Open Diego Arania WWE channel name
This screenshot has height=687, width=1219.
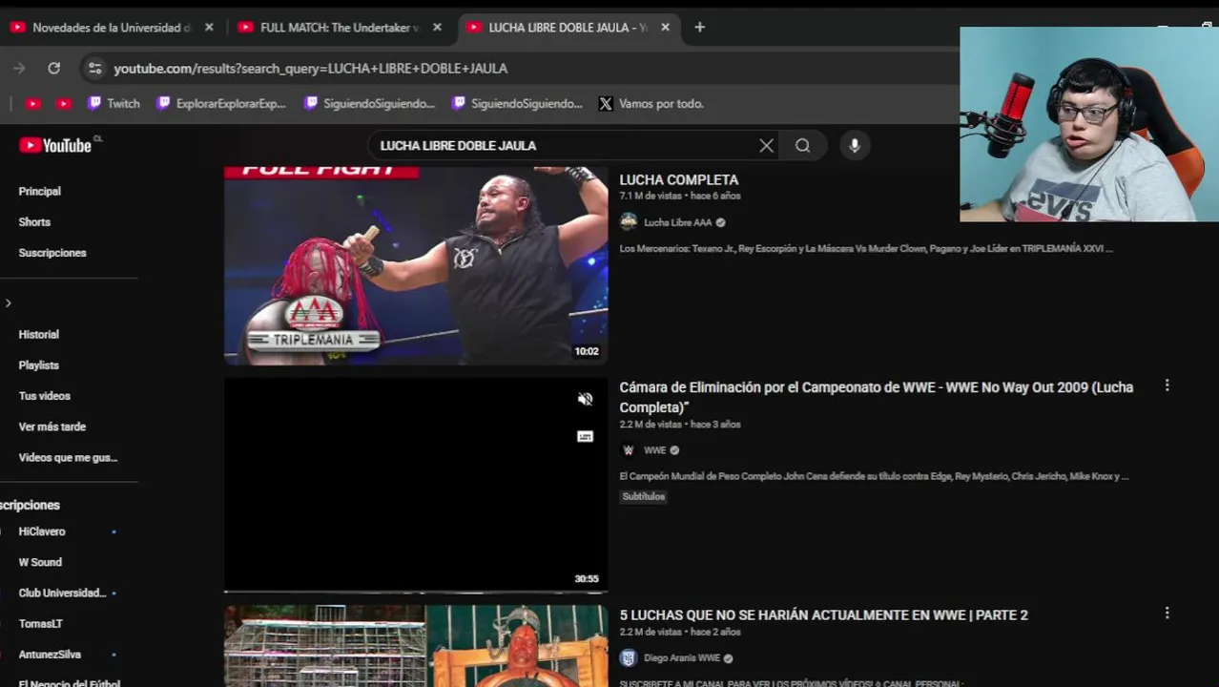point(682,658)
